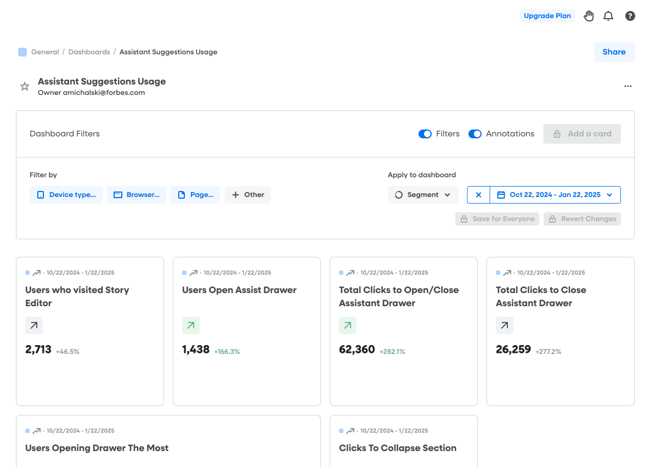Open the Total Clicks to Open/Close card

pos(399,296)
